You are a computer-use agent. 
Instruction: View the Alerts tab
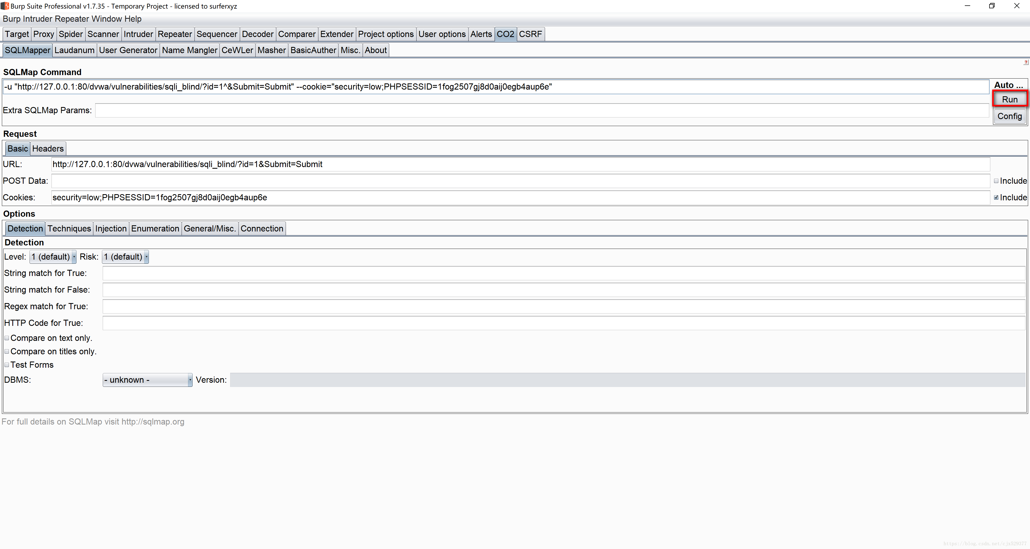(x=481, y=34)
